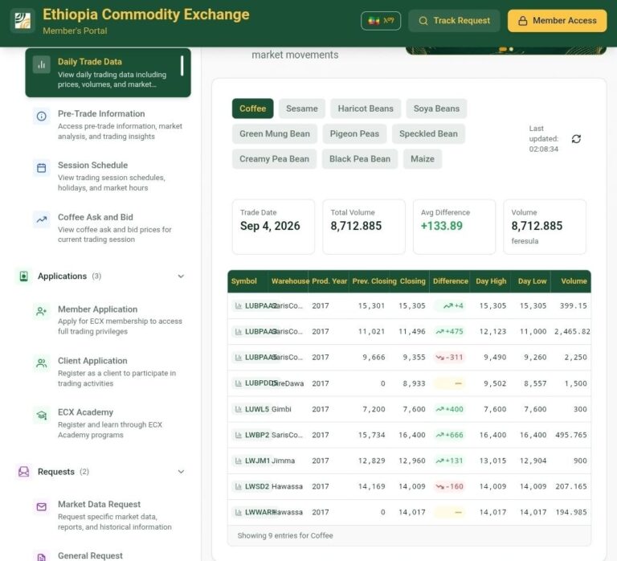The image size is (617, 561).
Task: Open Client Application menu title
Action: point(92,361)
